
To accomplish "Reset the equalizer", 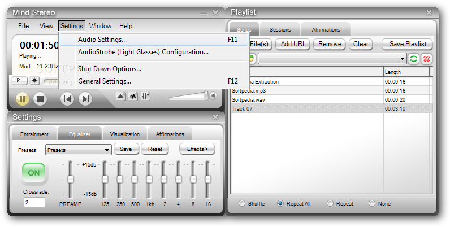I will pyautogui.click(x=155, y=149).
